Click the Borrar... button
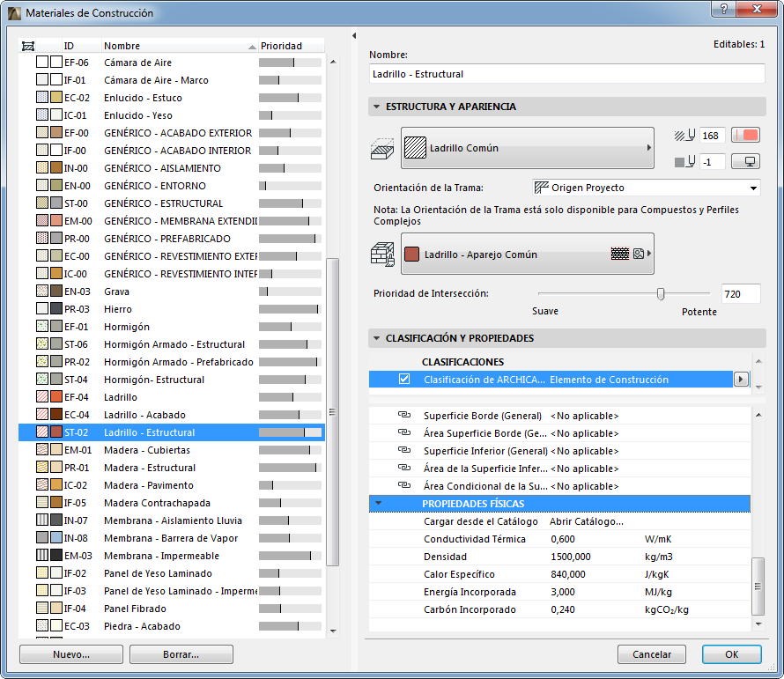The image size is (784, 679). 181,654
